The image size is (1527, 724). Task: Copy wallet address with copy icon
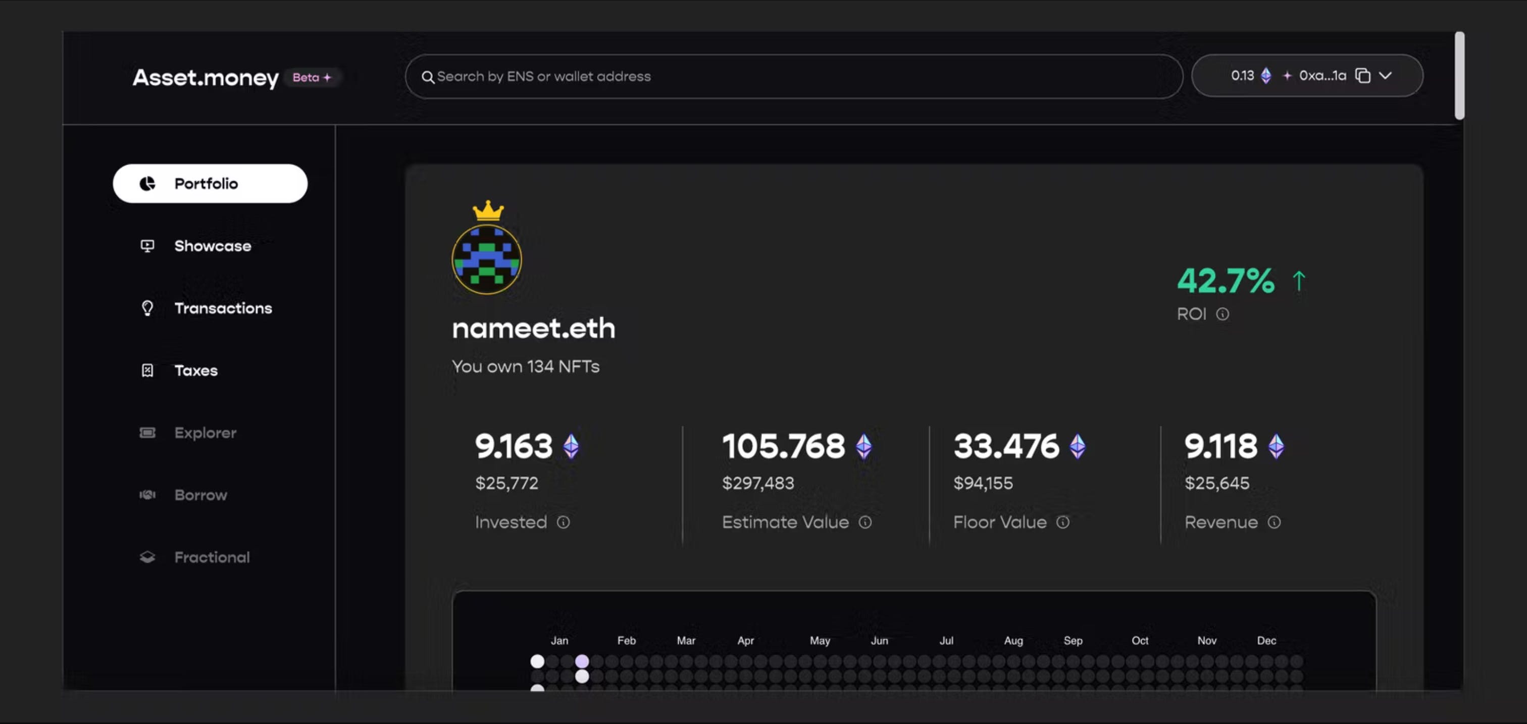(1363, 76)
